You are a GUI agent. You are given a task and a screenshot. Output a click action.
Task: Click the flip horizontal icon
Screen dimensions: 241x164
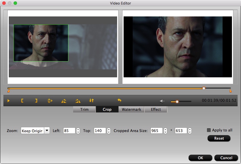coord(64,101)
